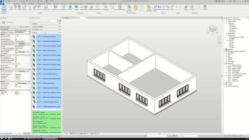Viewport: 249px width, 140px height.
Task: Switch to the Ebene 0 view tab
Action: pyautogui.click(x=67, y=18)
